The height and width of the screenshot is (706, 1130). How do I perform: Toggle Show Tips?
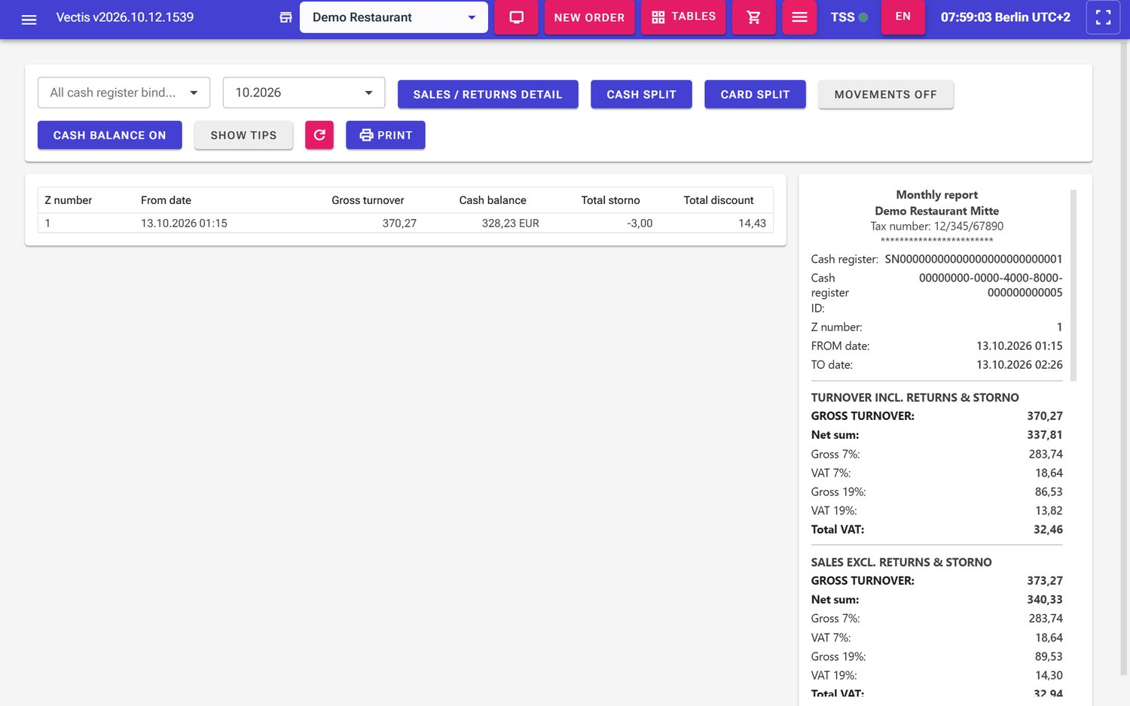(x=243, y=135)
